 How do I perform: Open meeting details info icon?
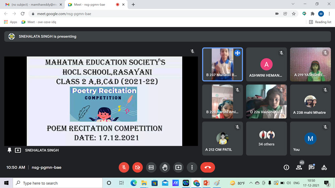point(286,168)
